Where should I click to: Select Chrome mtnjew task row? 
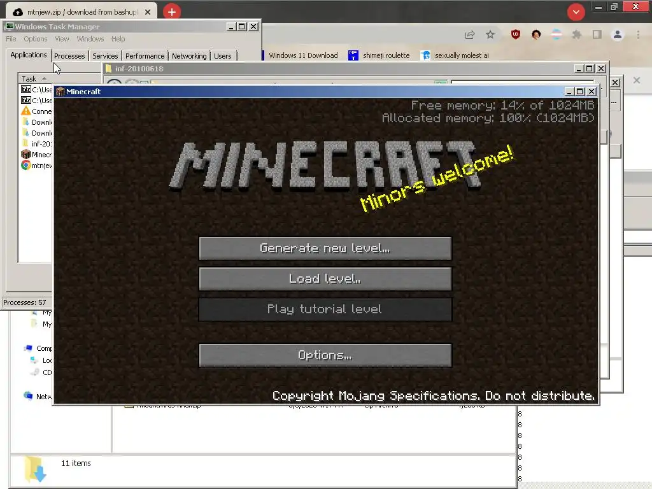(36, 166)
